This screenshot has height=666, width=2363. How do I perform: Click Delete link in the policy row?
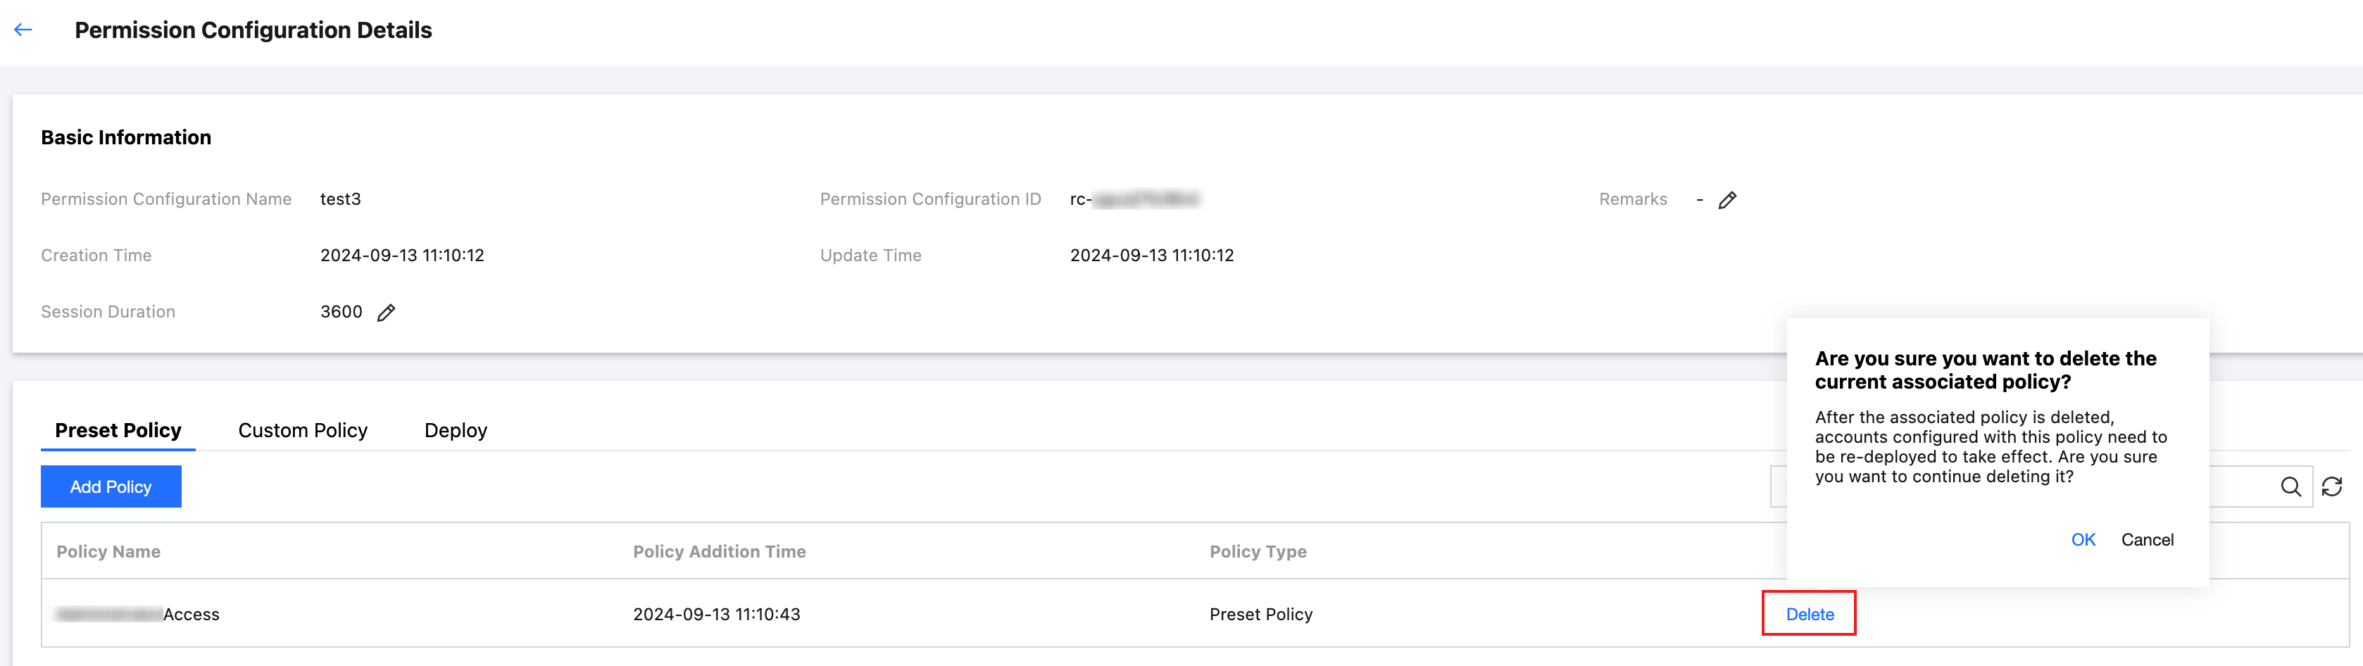[x=1809, y=614]
